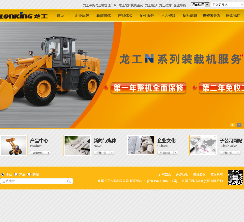This screenshot has height=222, width=244.
Task: Open the 企业品牌 menu item
Action: click(82, 16)
